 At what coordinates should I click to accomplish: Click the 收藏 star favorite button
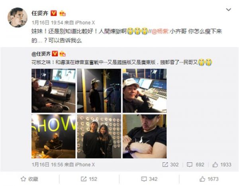[29, 179]
